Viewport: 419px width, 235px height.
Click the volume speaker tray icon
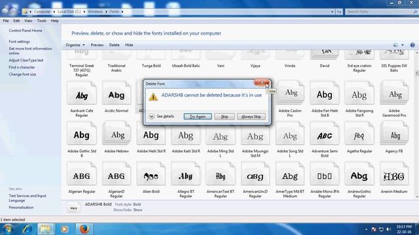[x=388, y=229]
